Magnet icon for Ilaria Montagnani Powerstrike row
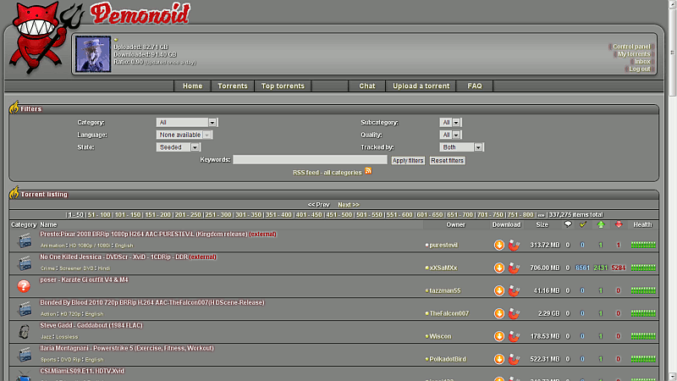Screen dimensions: 677x381 [x=514, y=359]
